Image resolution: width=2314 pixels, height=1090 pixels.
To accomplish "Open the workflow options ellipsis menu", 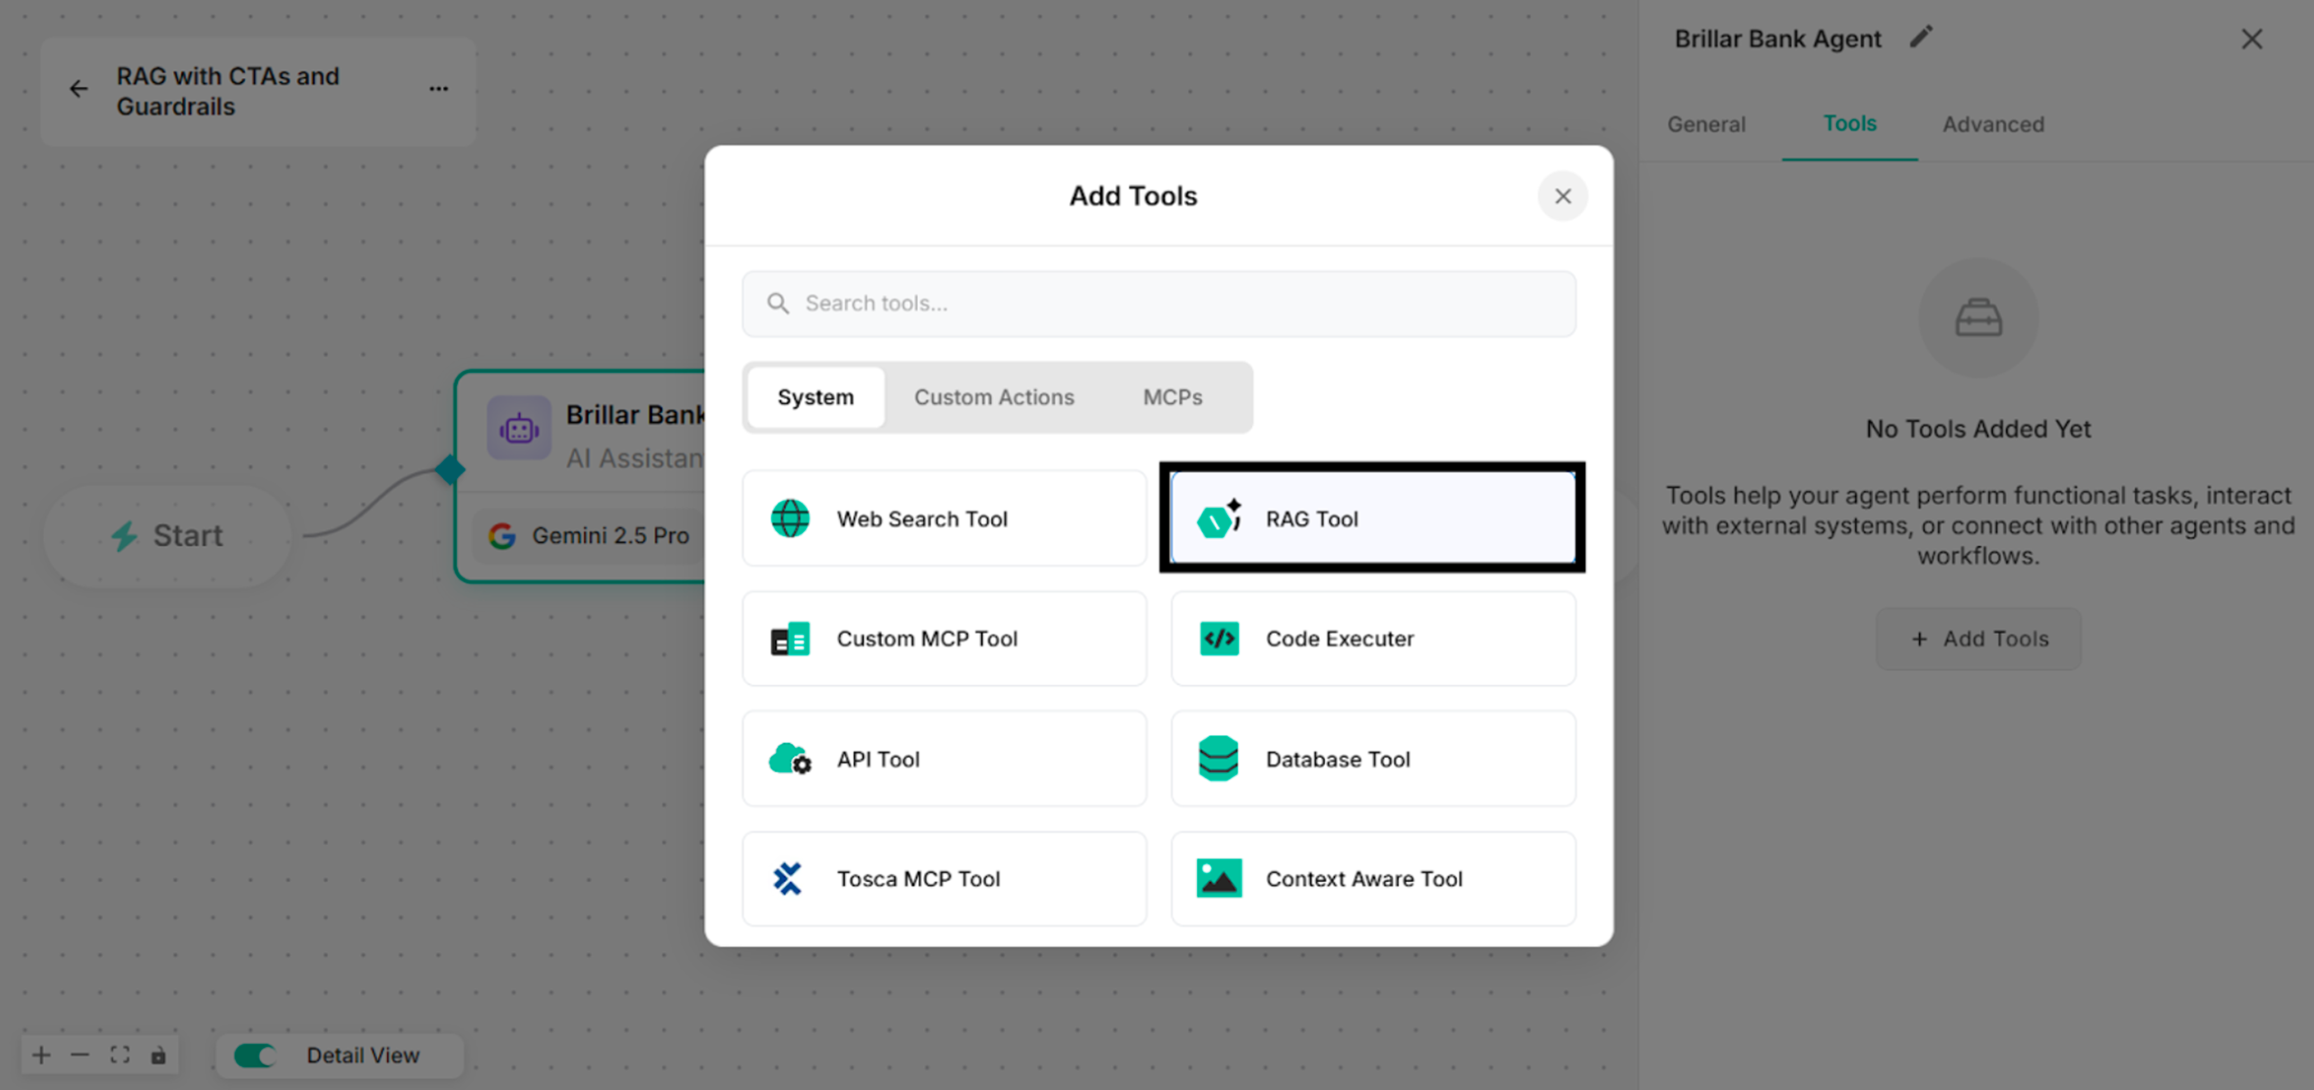I will [x=439, y=88].
